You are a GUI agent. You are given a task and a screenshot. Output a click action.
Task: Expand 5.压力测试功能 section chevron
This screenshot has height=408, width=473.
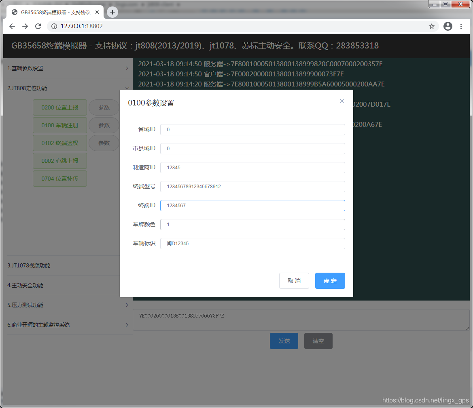point(127,305)
